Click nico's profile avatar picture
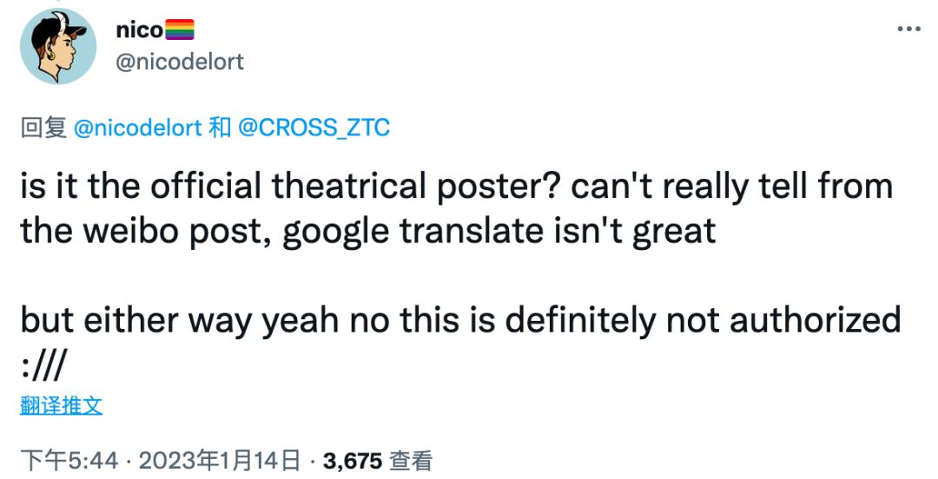 57,46
